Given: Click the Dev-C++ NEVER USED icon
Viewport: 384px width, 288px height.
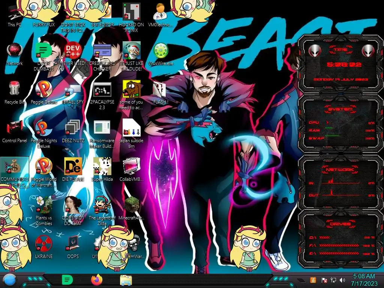Looking at the screenshot, I should pyautogui.click(x=73, y=54).
